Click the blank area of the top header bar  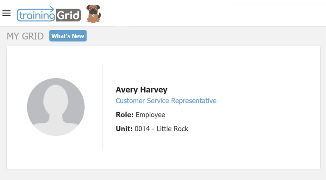206,13
